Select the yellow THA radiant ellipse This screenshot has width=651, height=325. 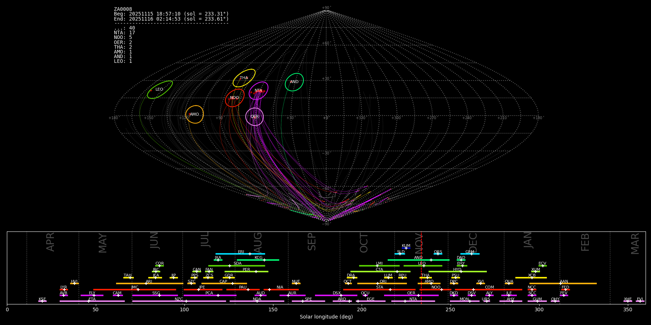click(244, 78)
